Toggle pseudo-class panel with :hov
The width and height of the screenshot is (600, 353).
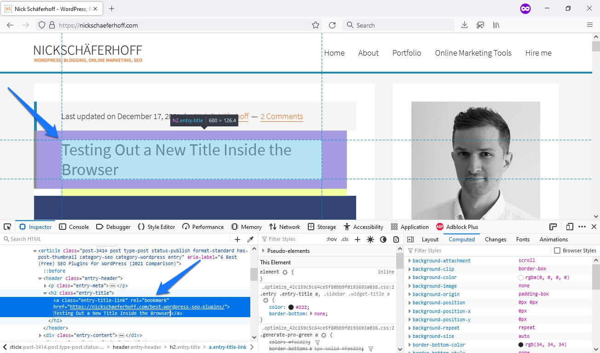331,239
